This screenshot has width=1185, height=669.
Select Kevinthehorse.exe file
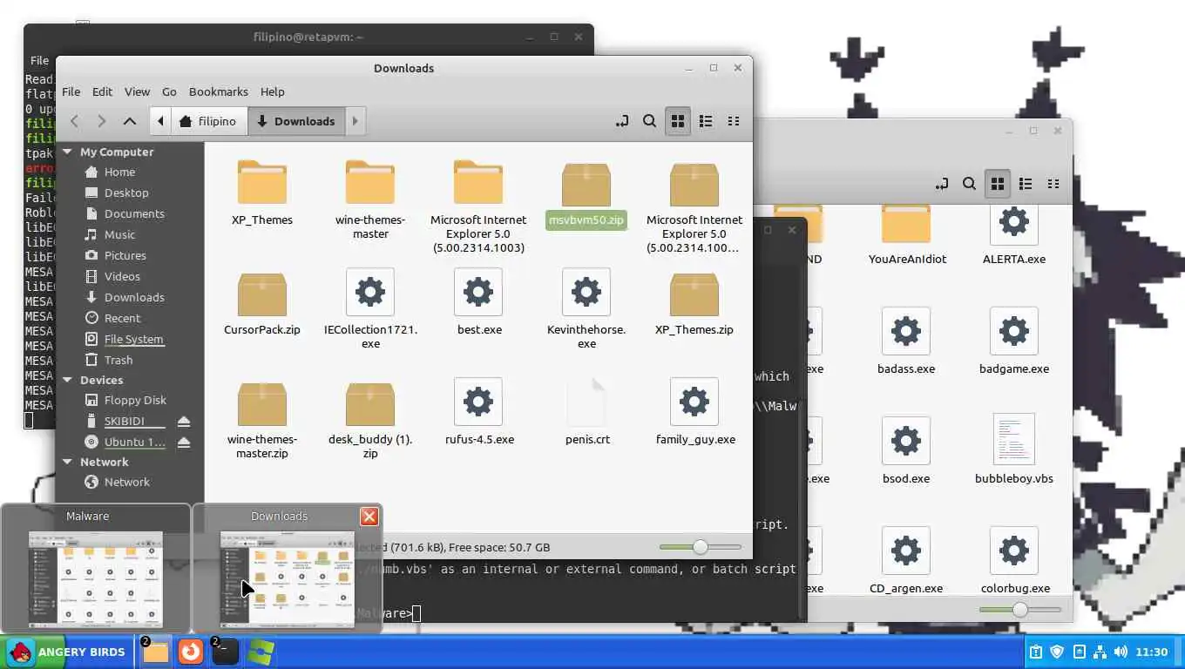[x=586, y=308]
